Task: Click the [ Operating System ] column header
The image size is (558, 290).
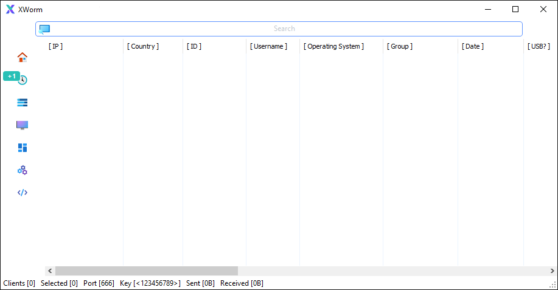Action: [x=333, y=46]
